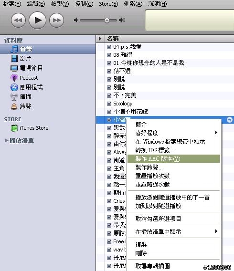The image size is (234, 271).
Task: Choose 取消勾選所選項目
Action: click(x=174, y=219)
